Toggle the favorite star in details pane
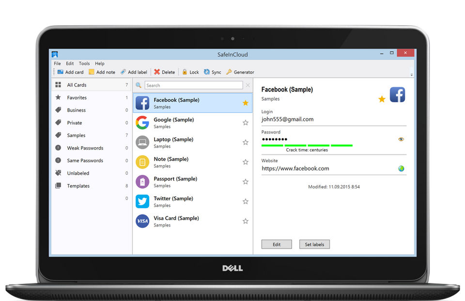Image resolution: width=465 pixels, height=301 pixels. [382, 99]
